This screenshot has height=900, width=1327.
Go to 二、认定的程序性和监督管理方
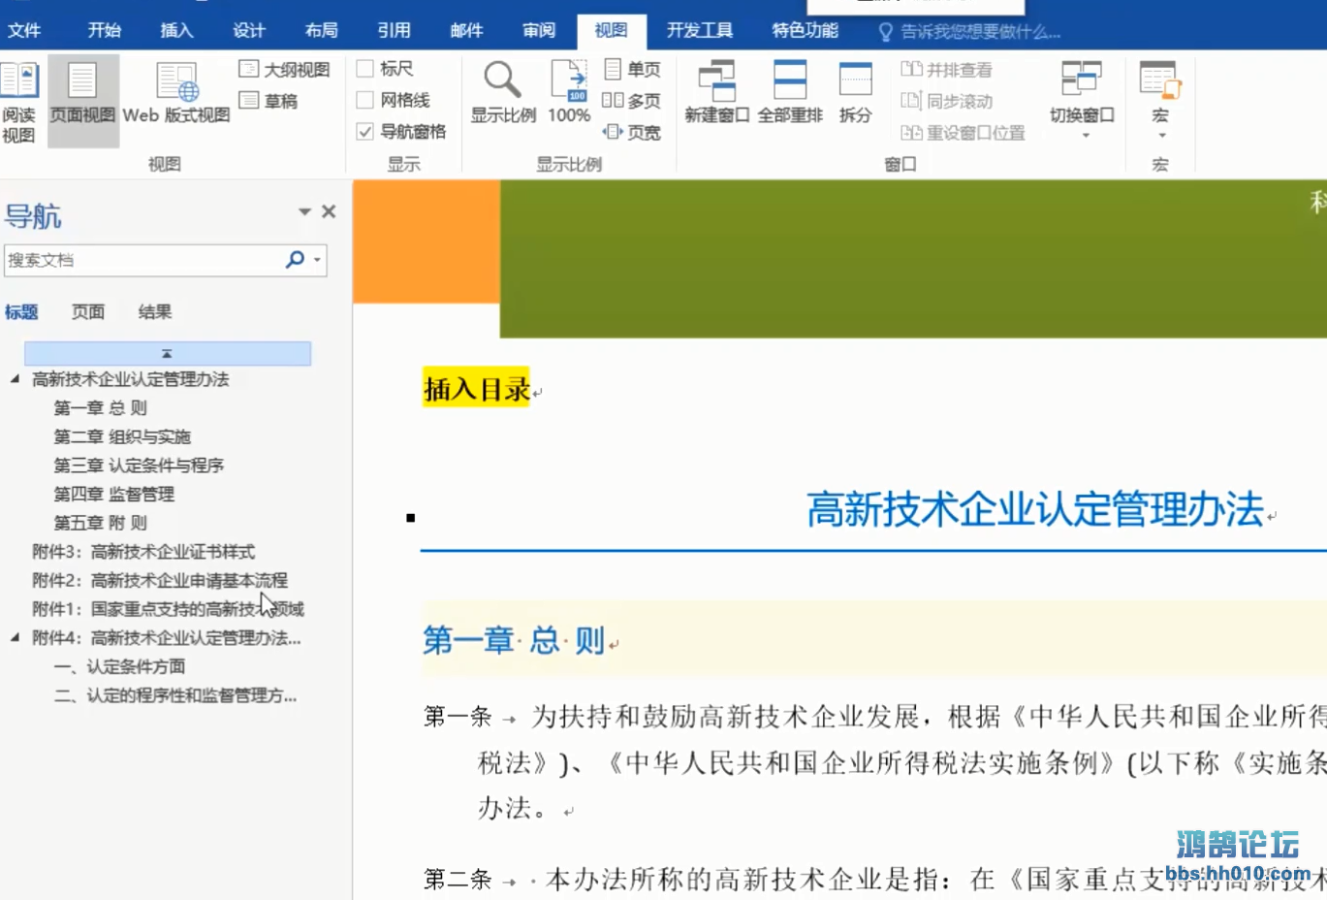[175, 695]
